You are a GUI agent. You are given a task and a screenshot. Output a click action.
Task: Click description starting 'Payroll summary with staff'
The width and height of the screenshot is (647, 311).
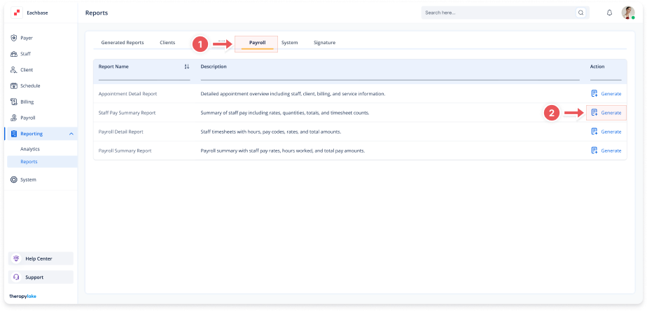[283, 151]
